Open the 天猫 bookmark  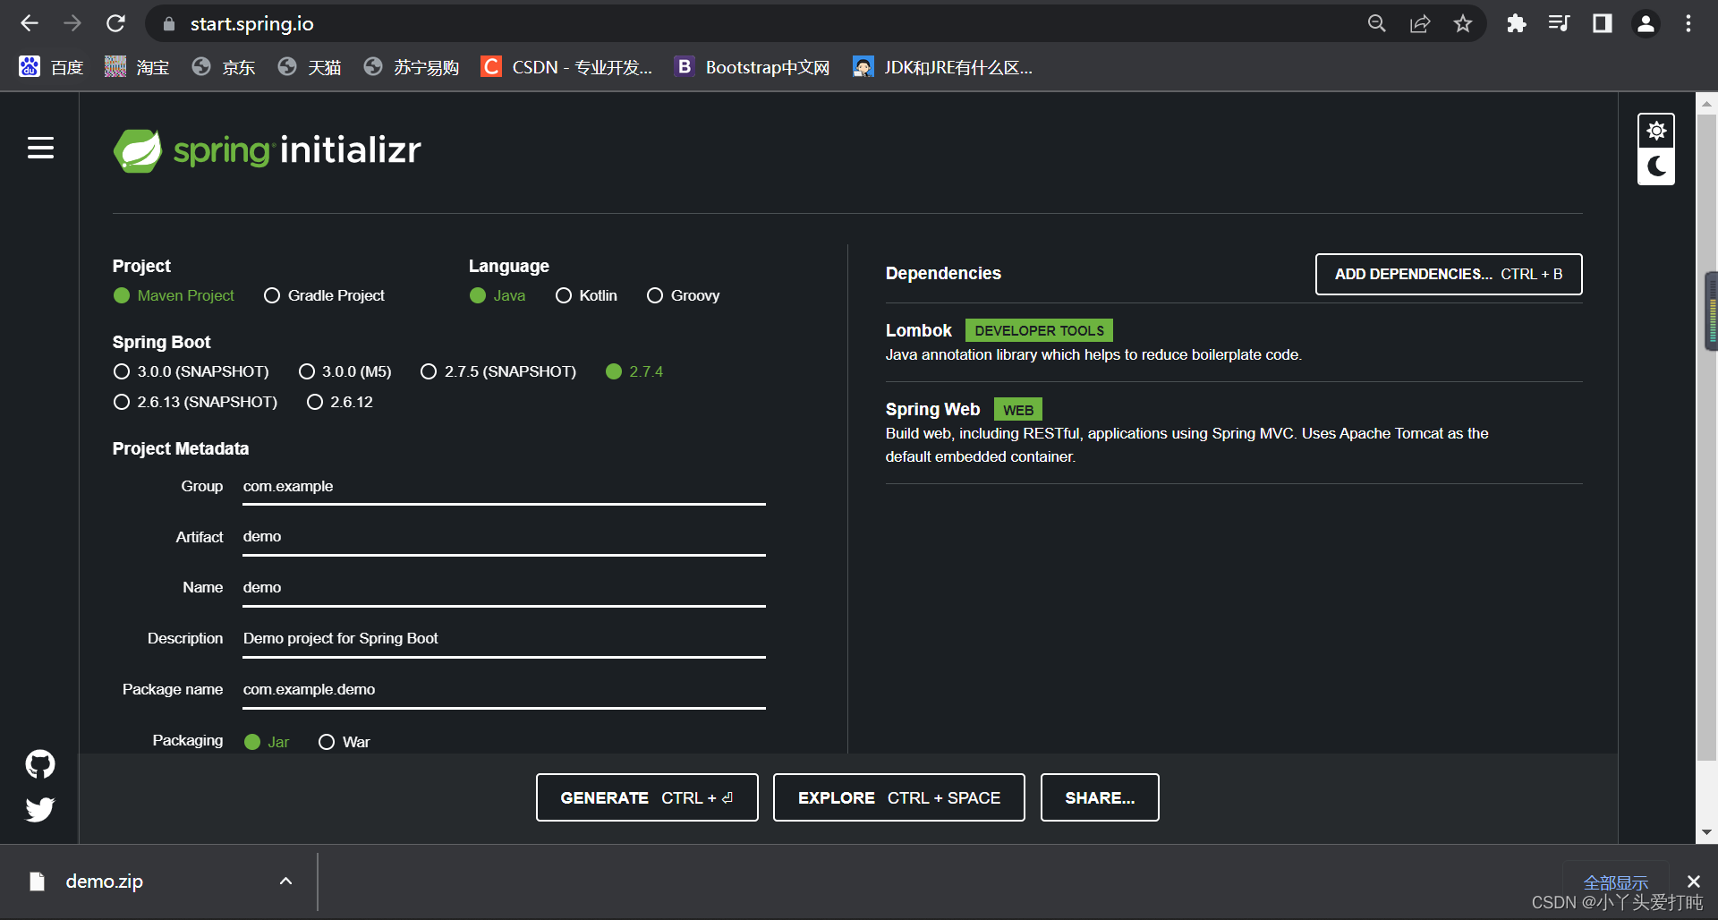tap(310, 67)
